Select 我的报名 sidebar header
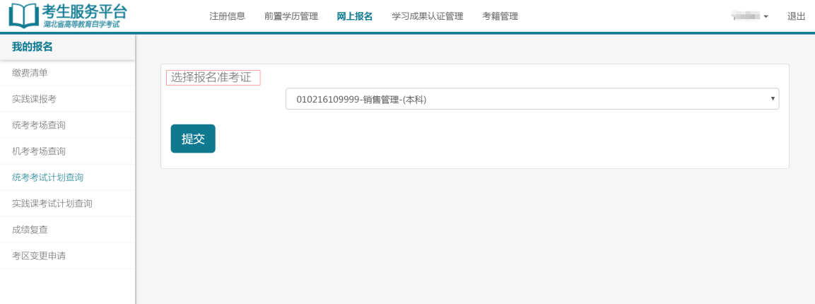This screenshot has height=304, width=815. tap(33, 47)
